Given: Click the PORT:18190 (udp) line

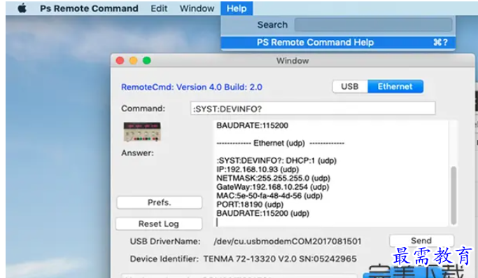Looking at the screenshot, I should (x=250, y=204).
